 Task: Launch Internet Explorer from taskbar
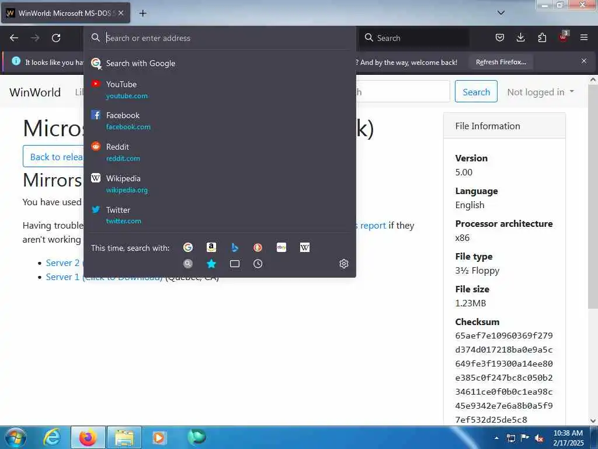pyautogui.click(x=52, y=437)
